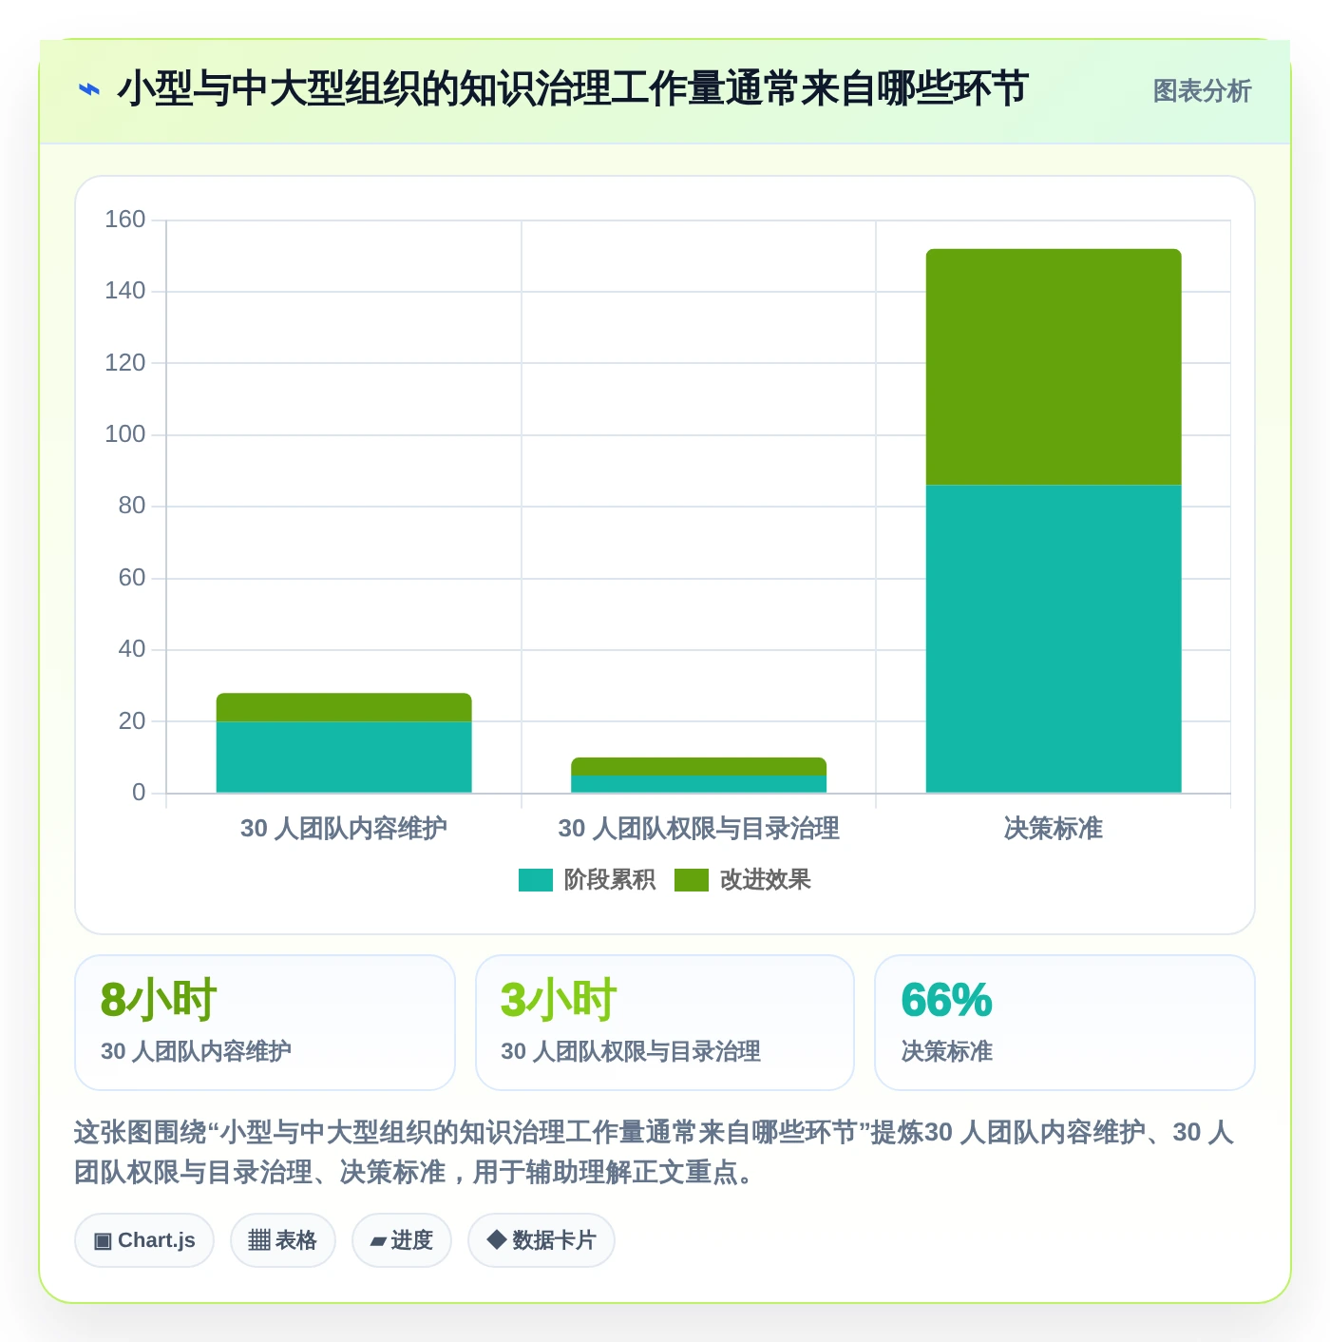The width and height of the screenshot is (1330, 1342).
Task: Select the 数据卡片 tag chip
Action: coord(541,1240)
